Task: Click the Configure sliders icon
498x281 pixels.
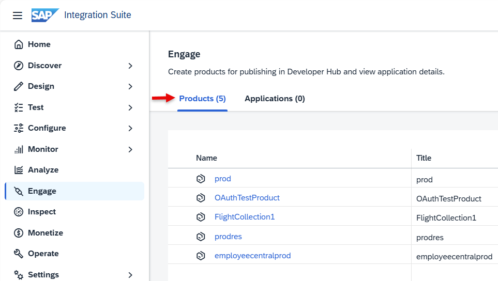Action: (x=19, y=128)
